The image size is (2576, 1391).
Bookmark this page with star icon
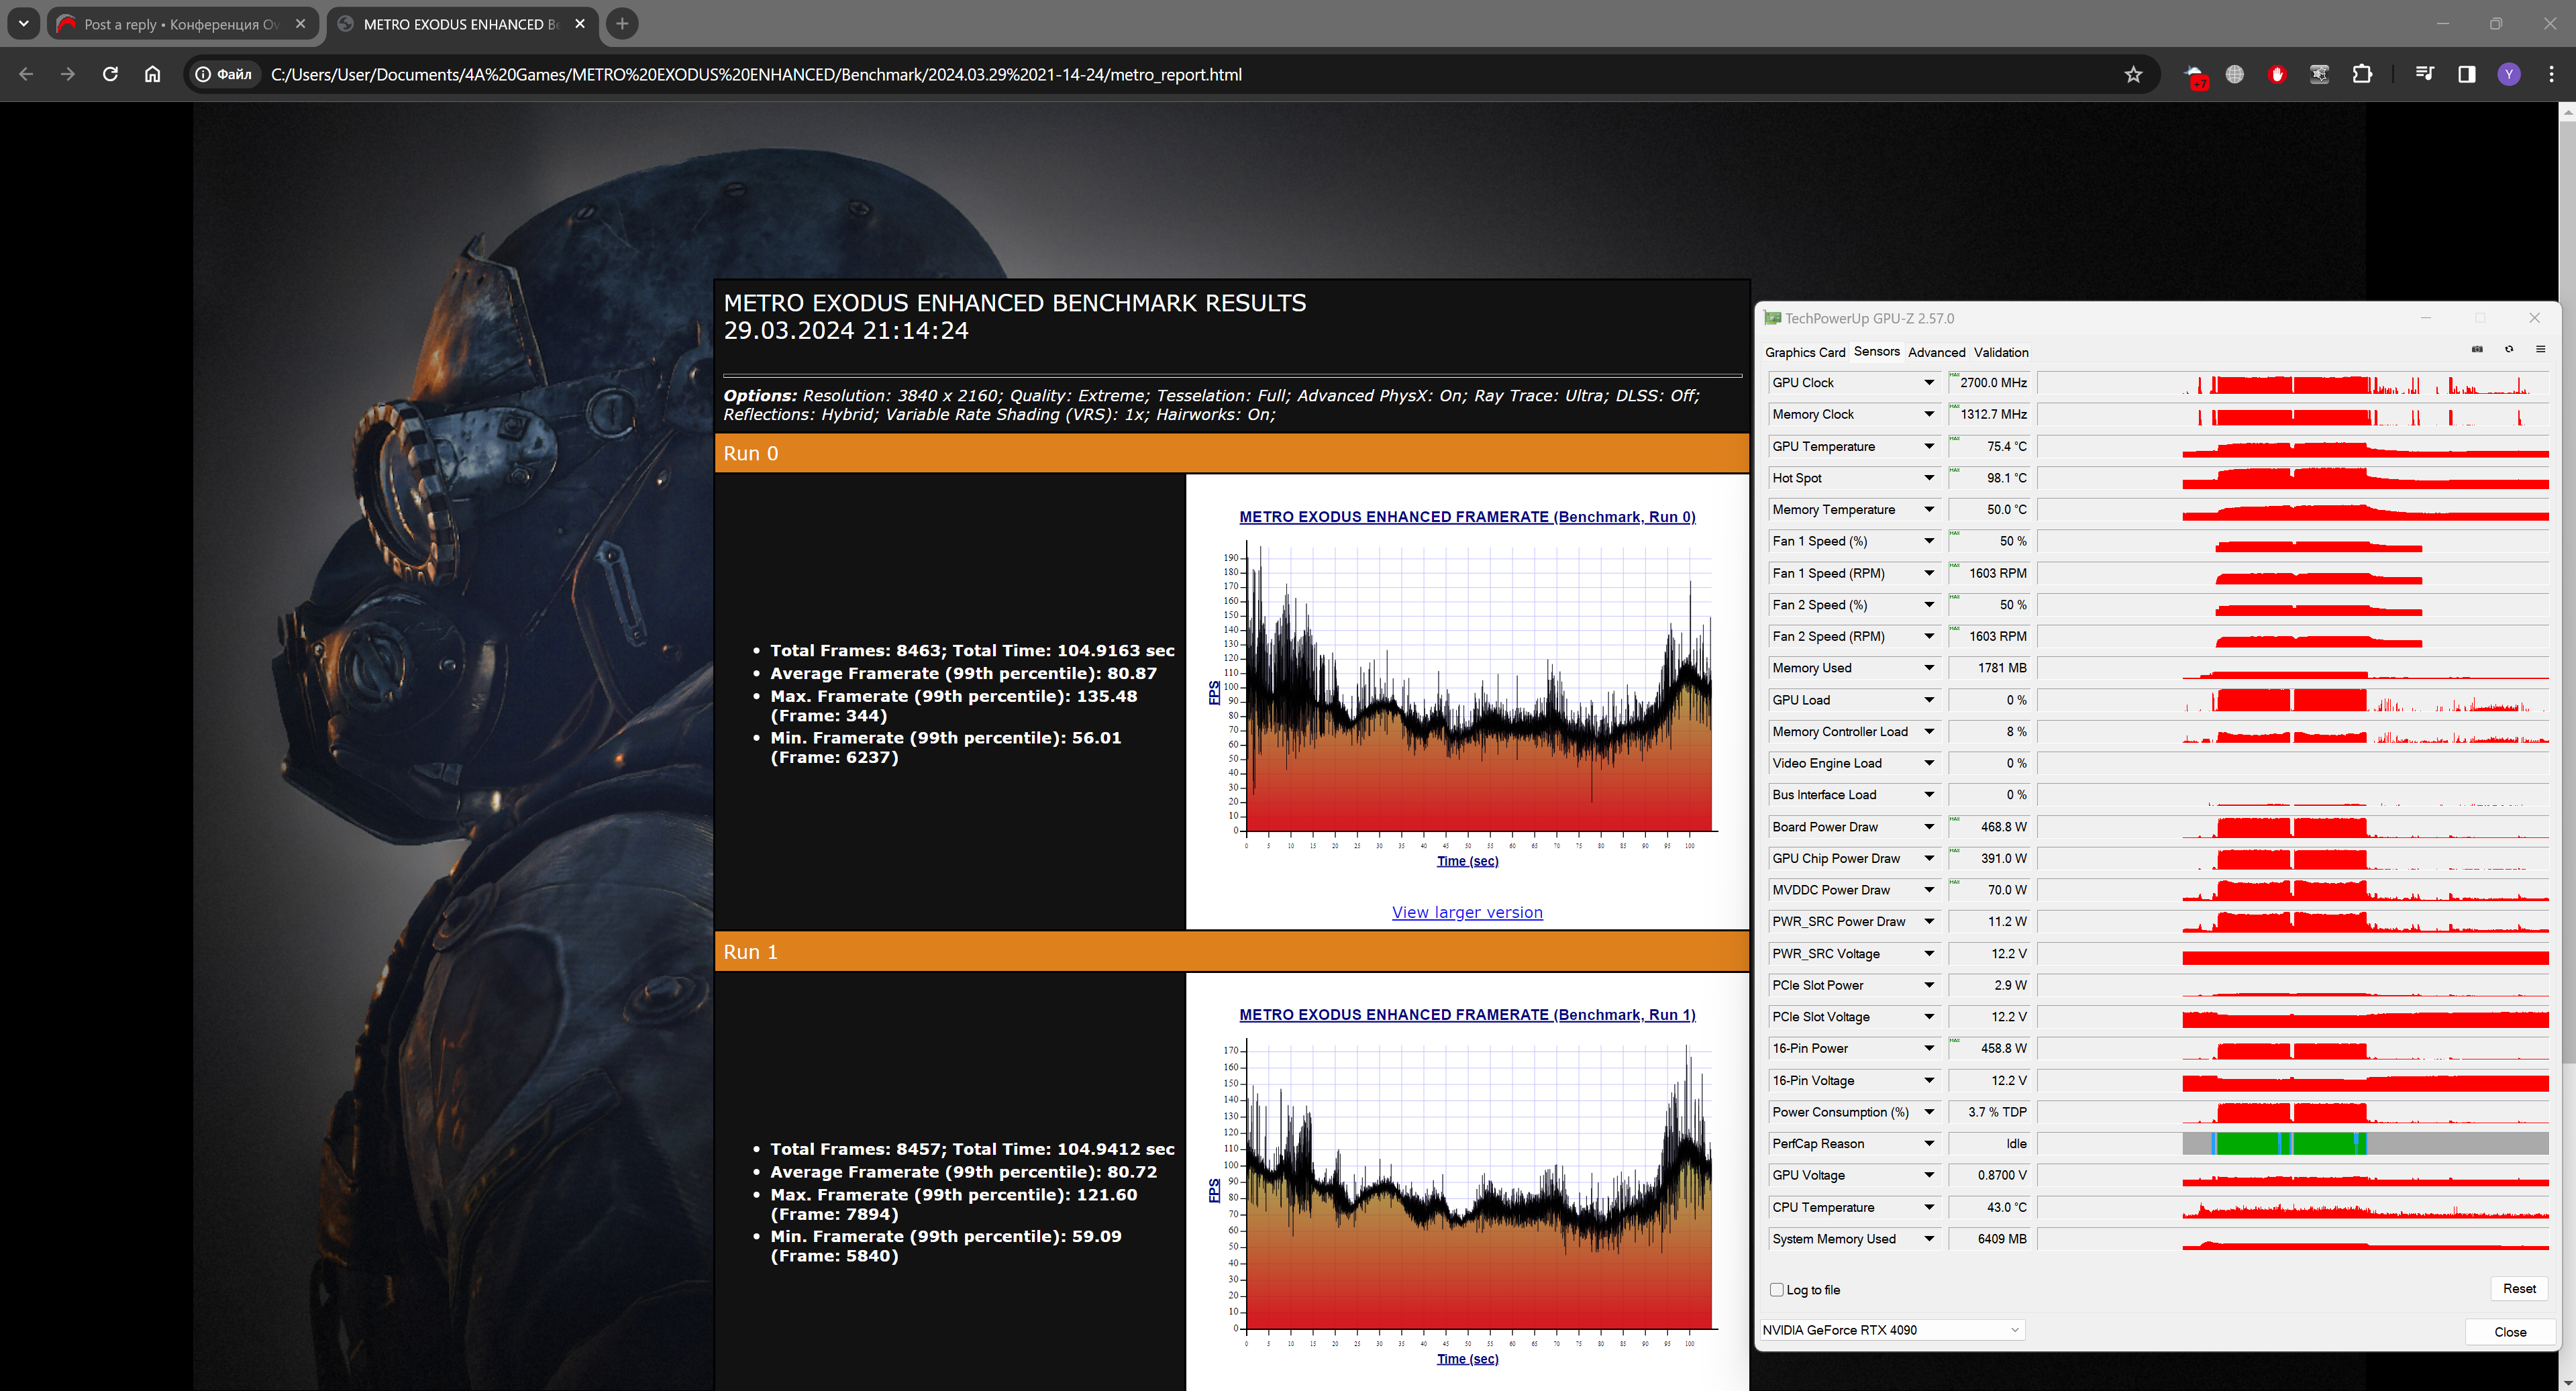(x=2133, y=75)
